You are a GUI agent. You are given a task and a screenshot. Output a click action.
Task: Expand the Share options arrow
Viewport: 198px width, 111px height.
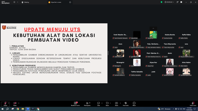[120, 103]
